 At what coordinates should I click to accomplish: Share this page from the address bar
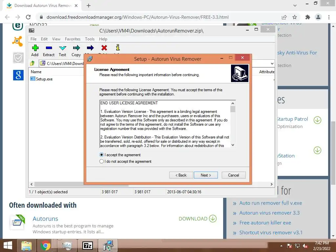click(284, 17)
